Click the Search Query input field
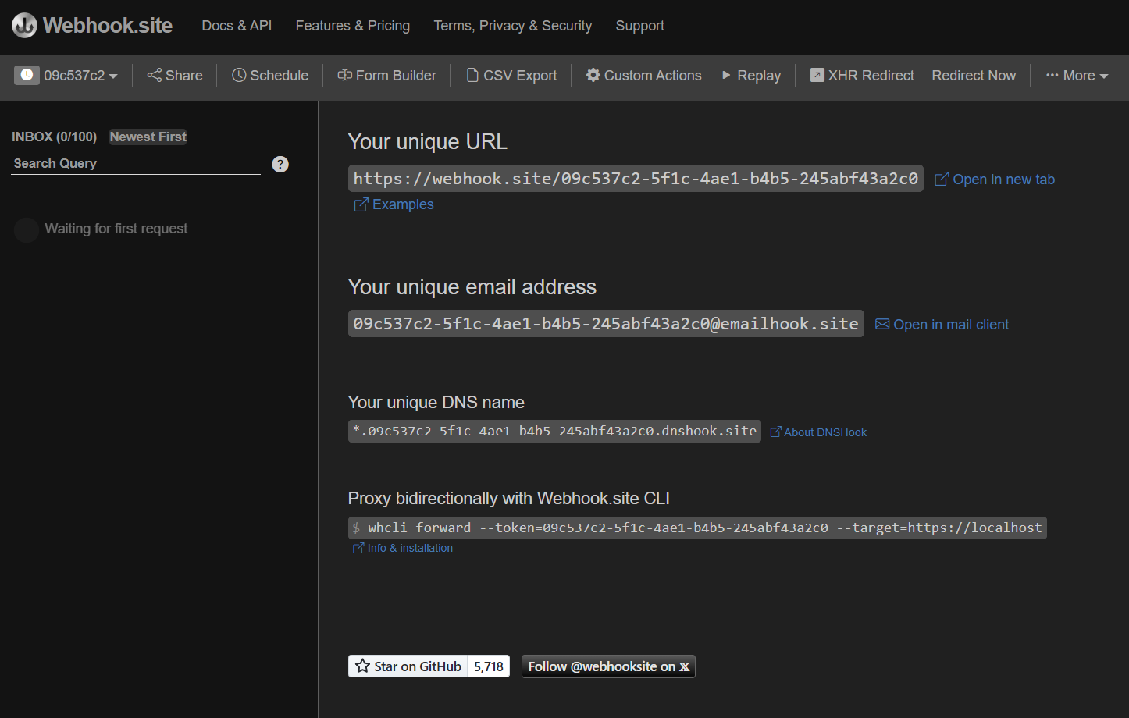The height and width of the screenshot is (718, 1129). 136,164
